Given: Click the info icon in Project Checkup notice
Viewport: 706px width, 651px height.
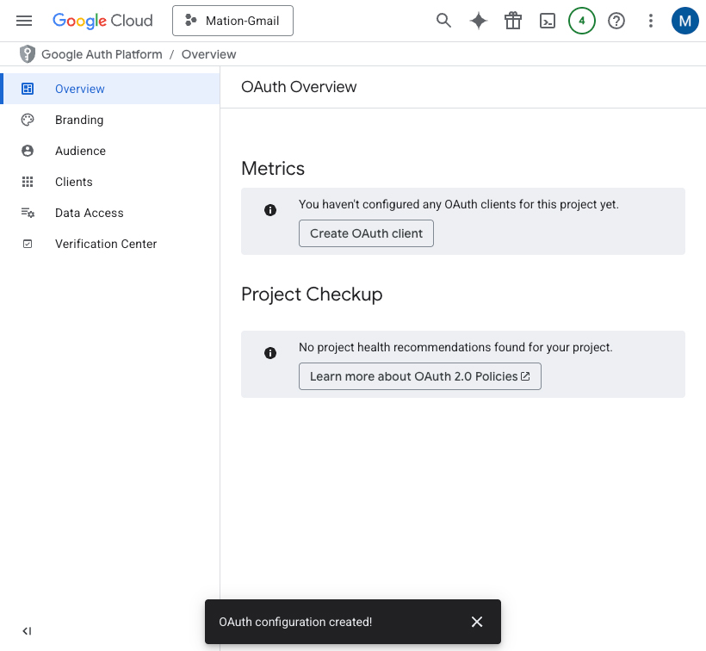Looking at the screenshot, I should (x=270, y=353).
